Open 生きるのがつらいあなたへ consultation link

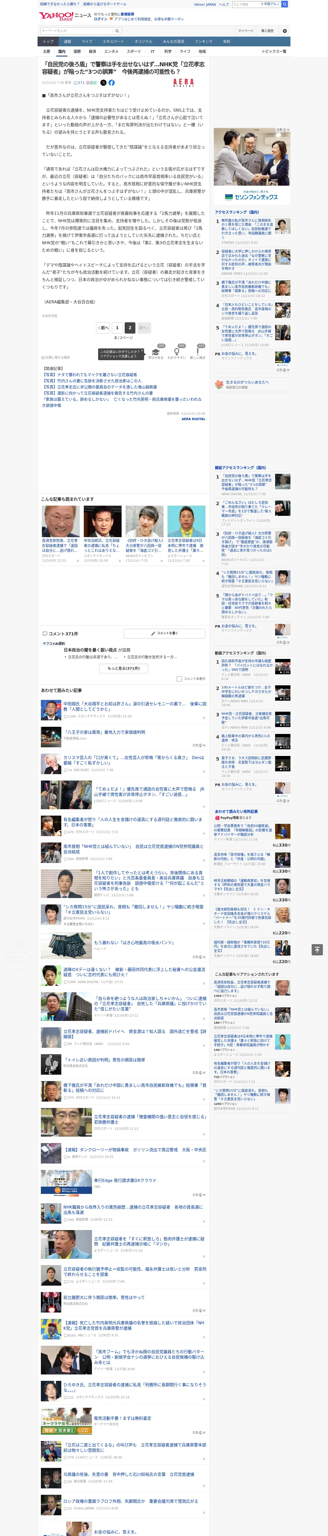pos(247,382)
